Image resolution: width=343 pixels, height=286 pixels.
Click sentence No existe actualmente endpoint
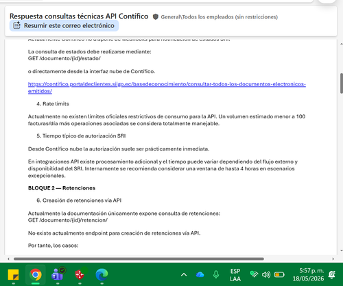[114, 233]
